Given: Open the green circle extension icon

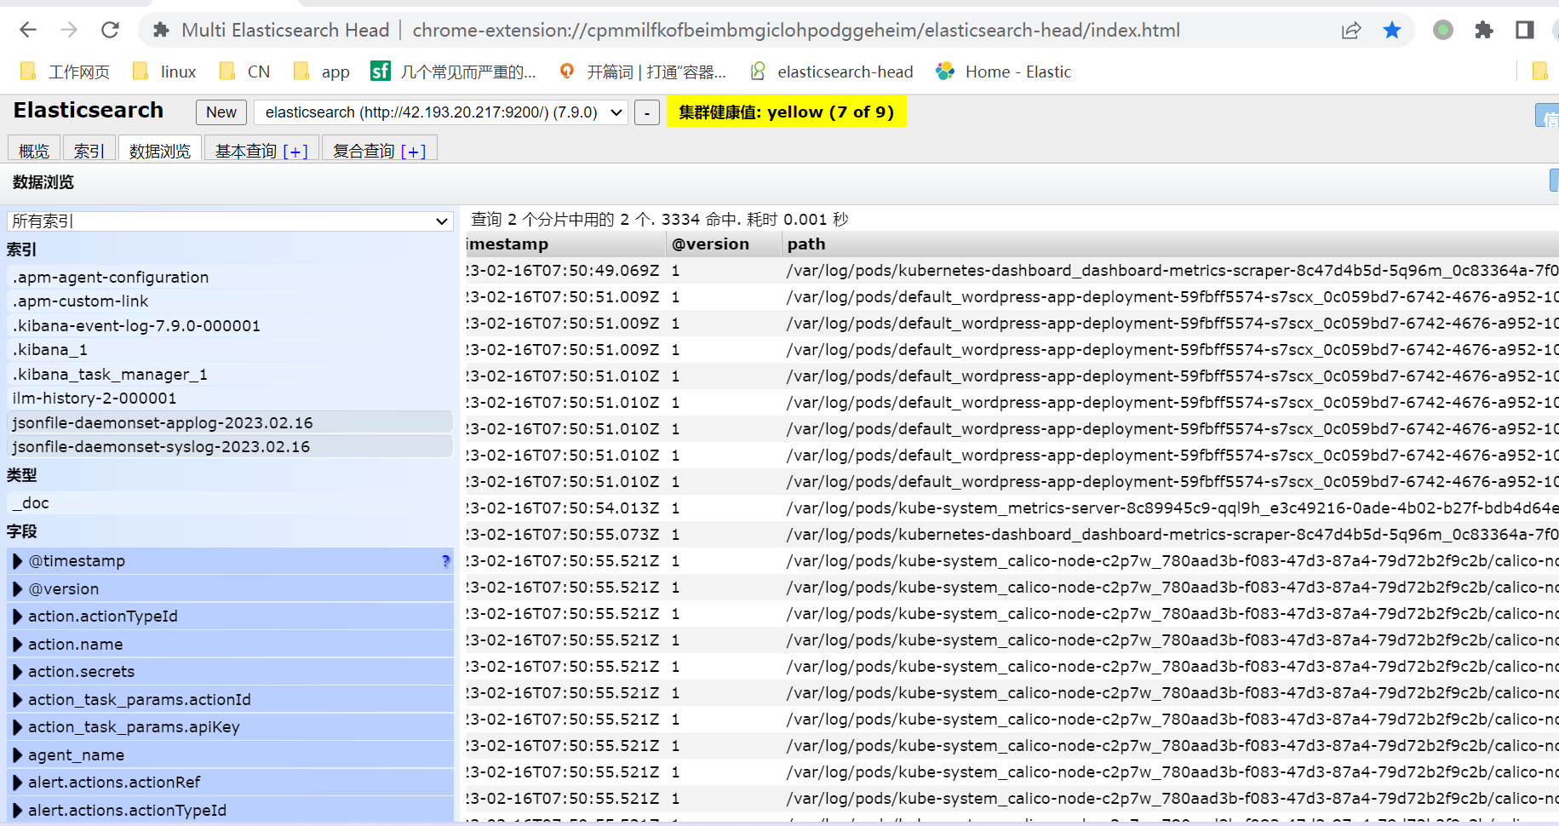Looking at the screenshot, I should [1442, 31].
